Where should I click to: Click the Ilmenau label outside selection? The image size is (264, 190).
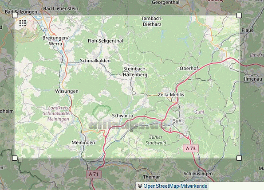(253, 79)
